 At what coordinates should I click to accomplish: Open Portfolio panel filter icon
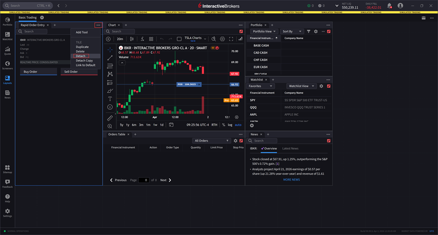pyautogui.click(x=309, y=32)
